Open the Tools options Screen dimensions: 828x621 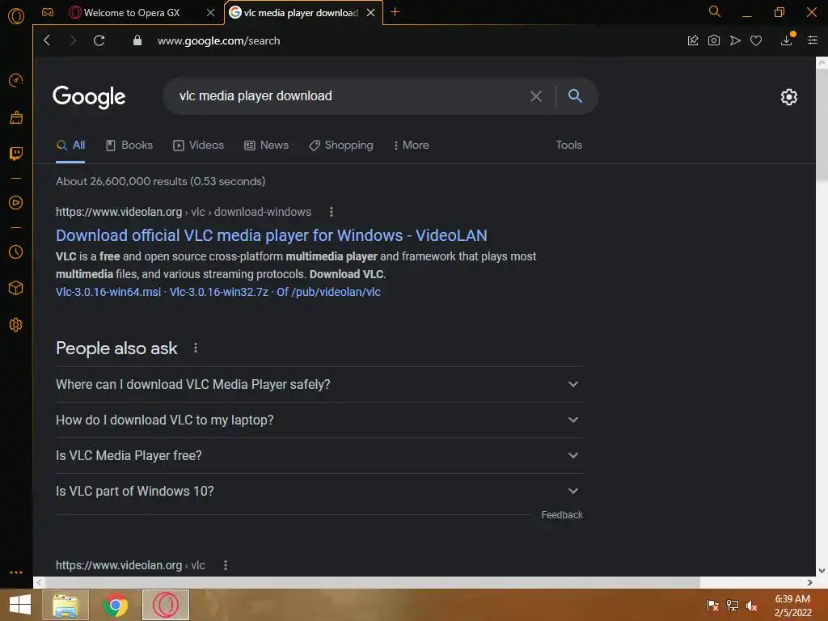(568, 146)
